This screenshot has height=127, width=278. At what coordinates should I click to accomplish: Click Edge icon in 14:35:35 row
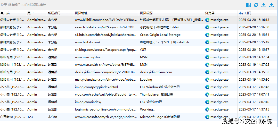tap(207, 72)
